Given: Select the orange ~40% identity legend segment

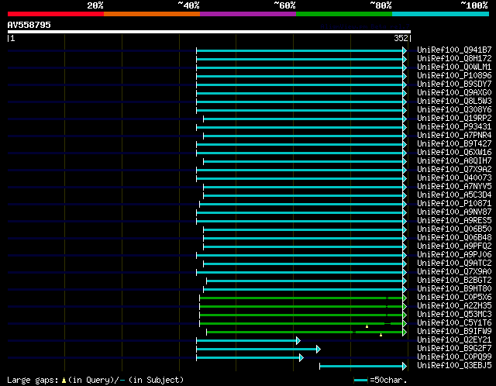Looking at the screenshot, I should click(152, 14).
